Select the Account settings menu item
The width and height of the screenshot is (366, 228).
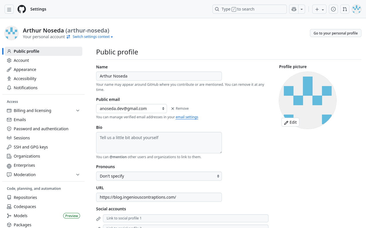click(21, 60)
